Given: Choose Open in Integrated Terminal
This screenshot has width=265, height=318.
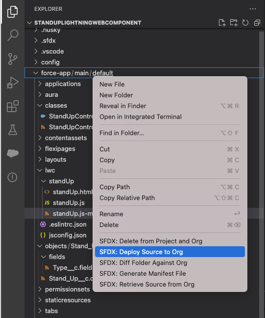Looking at the screenshot, I should point(141,117).
